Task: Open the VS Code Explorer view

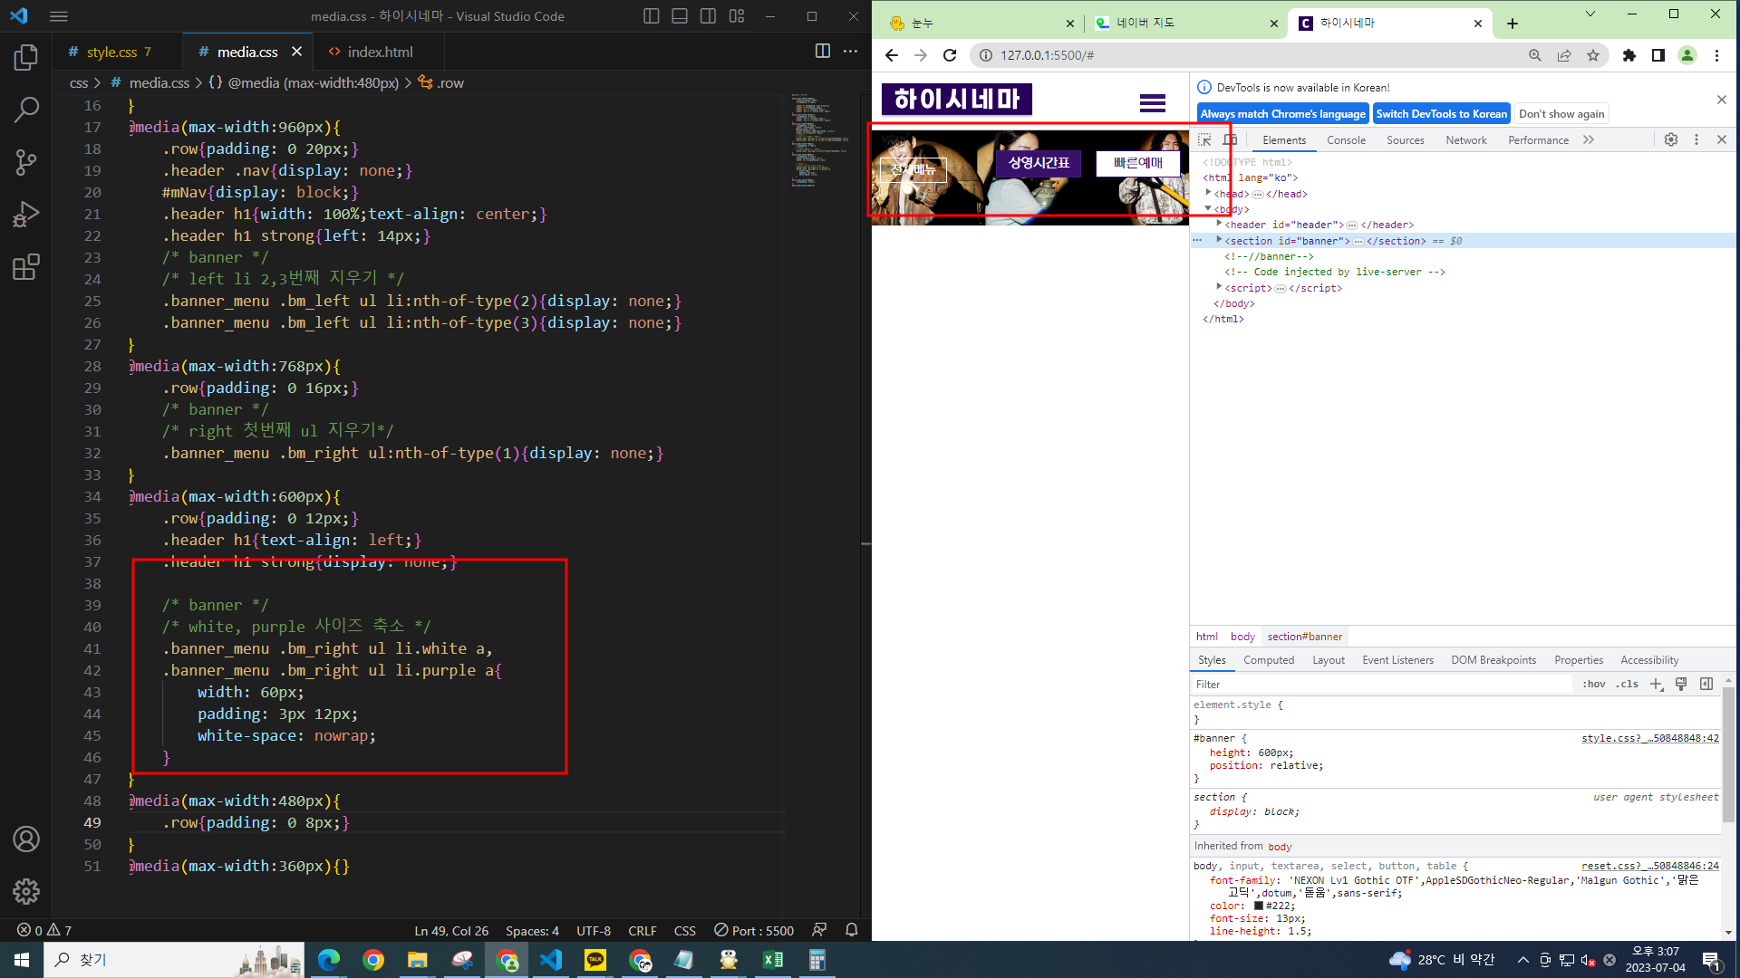Action: pyautogui.click(x=26, y=58)
